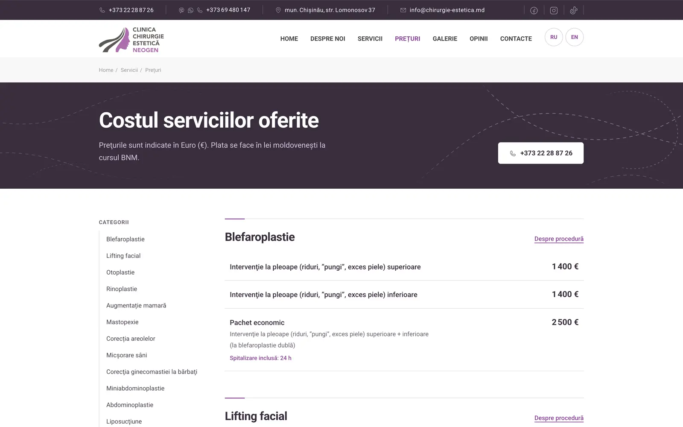The height and width of the screenshot is (427, 683).
Task: Open Despre procedură link for Lifting facial
Action: (559, 418)
